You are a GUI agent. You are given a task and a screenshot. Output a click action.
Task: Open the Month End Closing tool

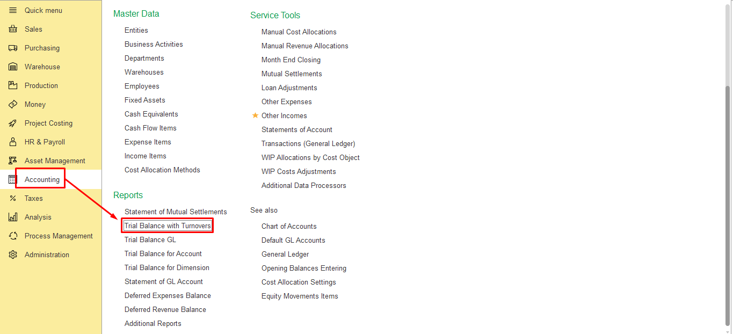point(291,60)
